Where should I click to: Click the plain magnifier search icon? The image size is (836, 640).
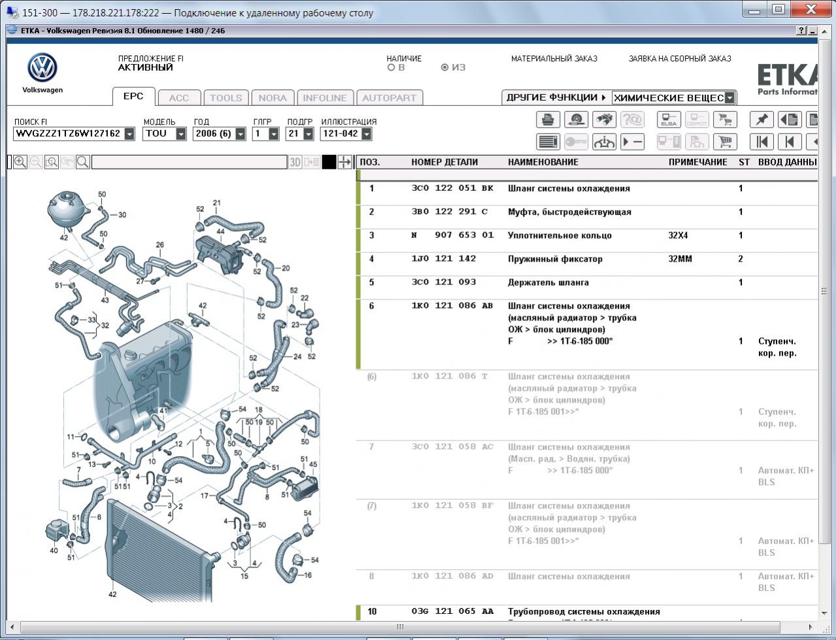[x=83, y=162]
